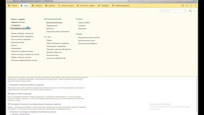This screenshot has height=115, width=204.
Task: Open Приемы, переводы, увольнения
Action: click(22, 33)
